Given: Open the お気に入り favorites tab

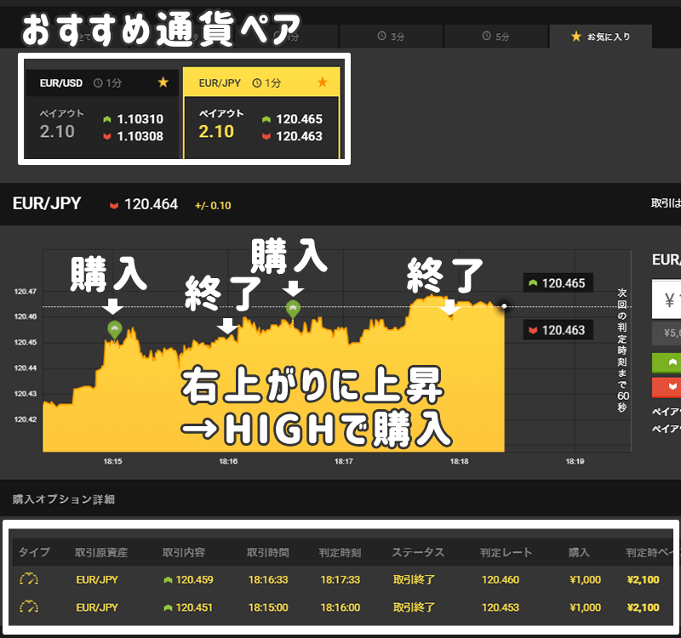Looking at the screenshot, I should click(601, 37).
